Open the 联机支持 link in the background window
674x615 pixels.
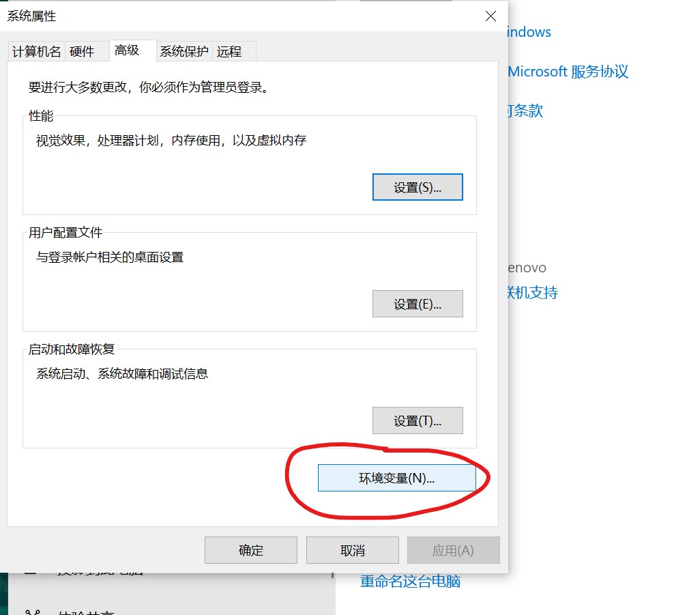pyautogui.click(x=533, y=292)
